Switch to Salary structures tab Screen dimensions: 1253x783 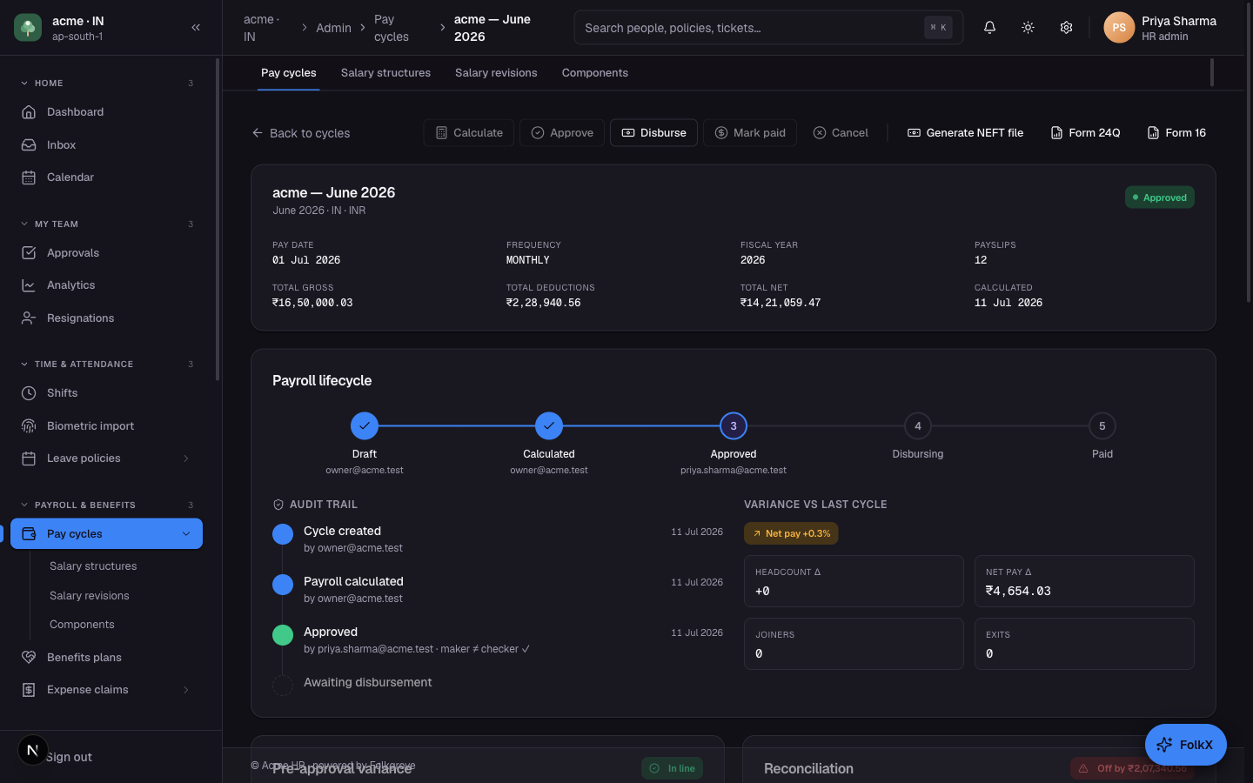[385, 73]
